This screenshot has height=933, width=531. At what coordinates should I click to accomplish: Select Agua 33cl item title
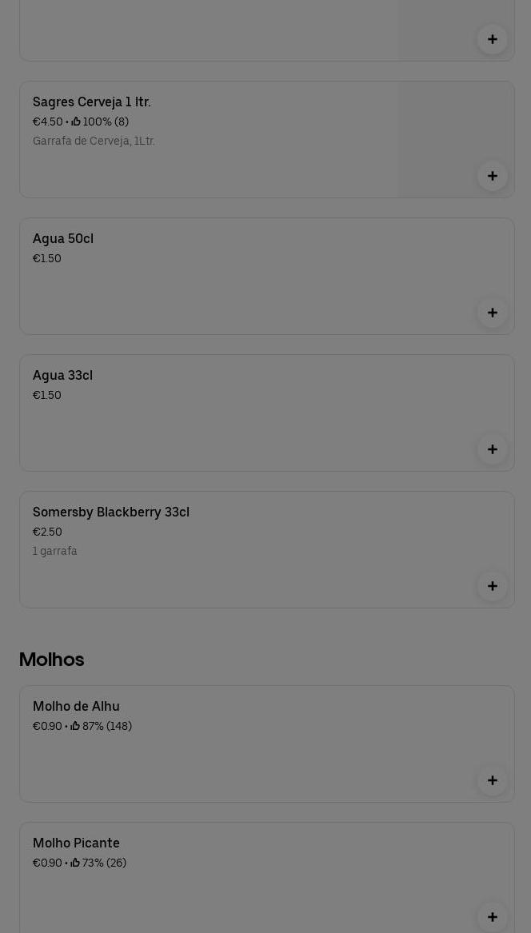(62, 376)
